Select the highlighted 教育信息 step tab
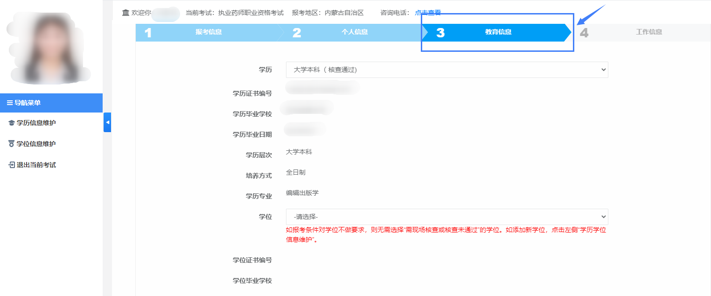Screen dimensions: 711x296 (498, 32)
